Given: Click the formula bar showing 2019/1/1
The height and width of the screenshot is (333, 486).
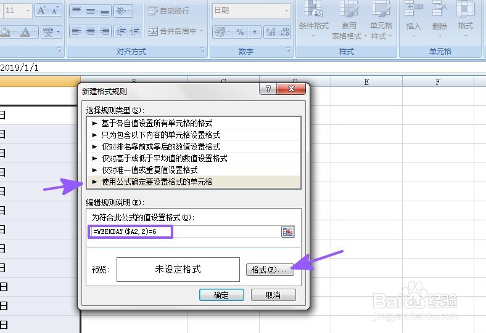Looking at the screenshot, I should click(243, 68).
